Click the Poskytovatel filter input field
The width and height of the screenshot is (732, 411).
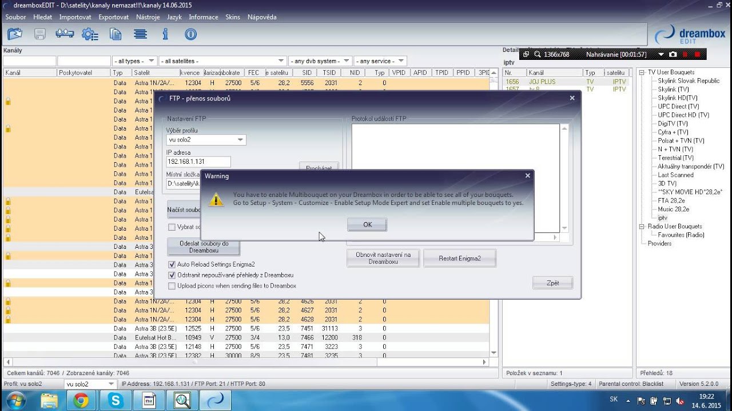point(84,61)
